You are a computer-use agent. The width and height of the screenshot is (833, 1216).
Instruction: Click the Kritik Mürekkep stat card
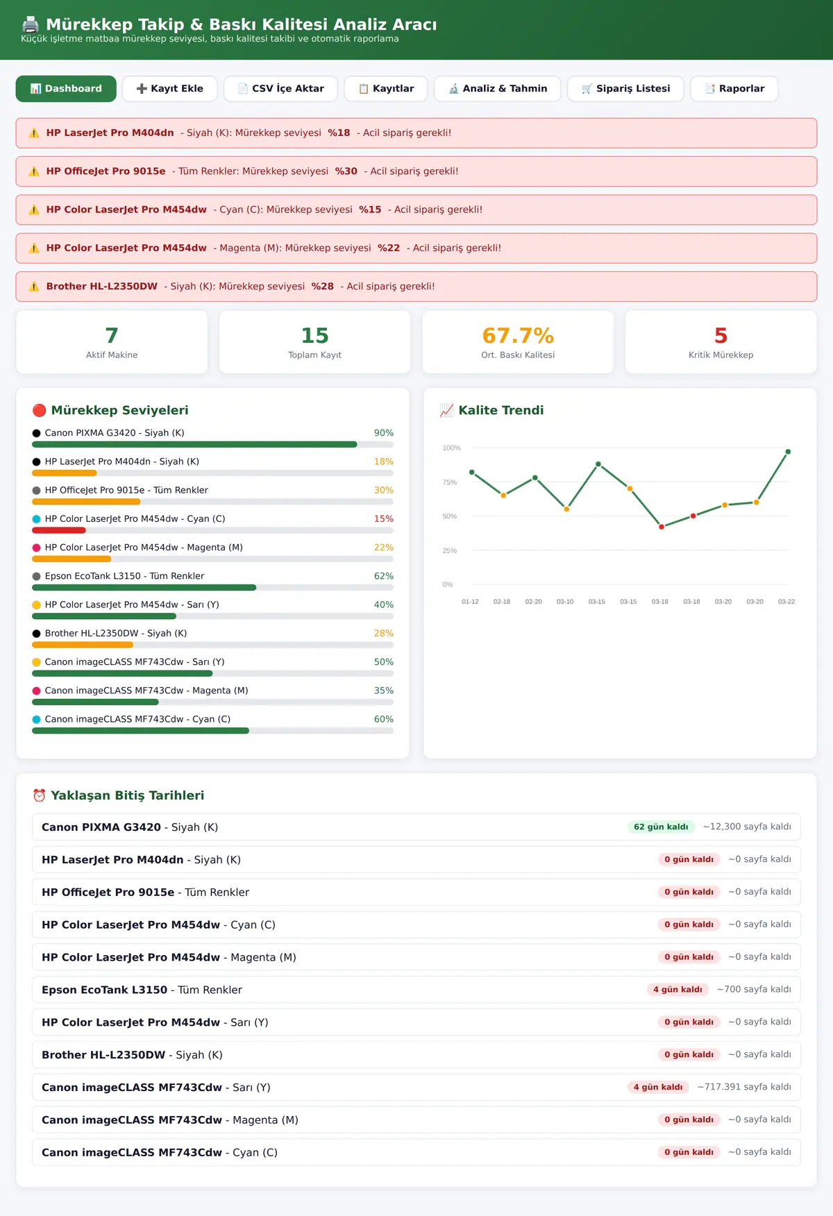click(721, 342)
